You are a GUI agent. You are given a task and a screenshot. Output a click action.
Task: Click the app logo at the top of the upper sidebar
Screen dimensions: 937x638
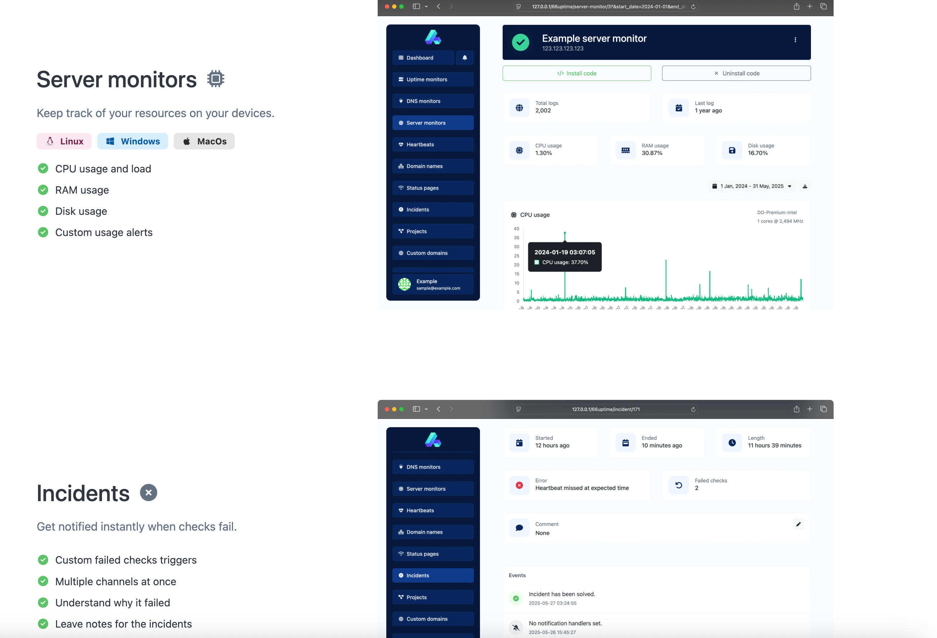(x=433, y=37)
